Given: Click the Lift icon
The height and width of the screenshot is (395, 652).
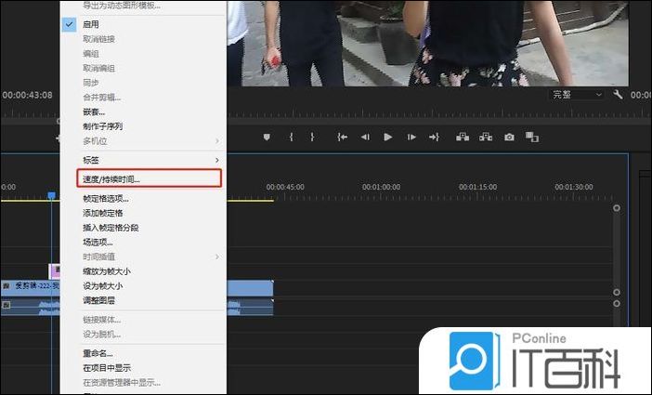Looking at the screenshot, I should click(x=462, y=137).
